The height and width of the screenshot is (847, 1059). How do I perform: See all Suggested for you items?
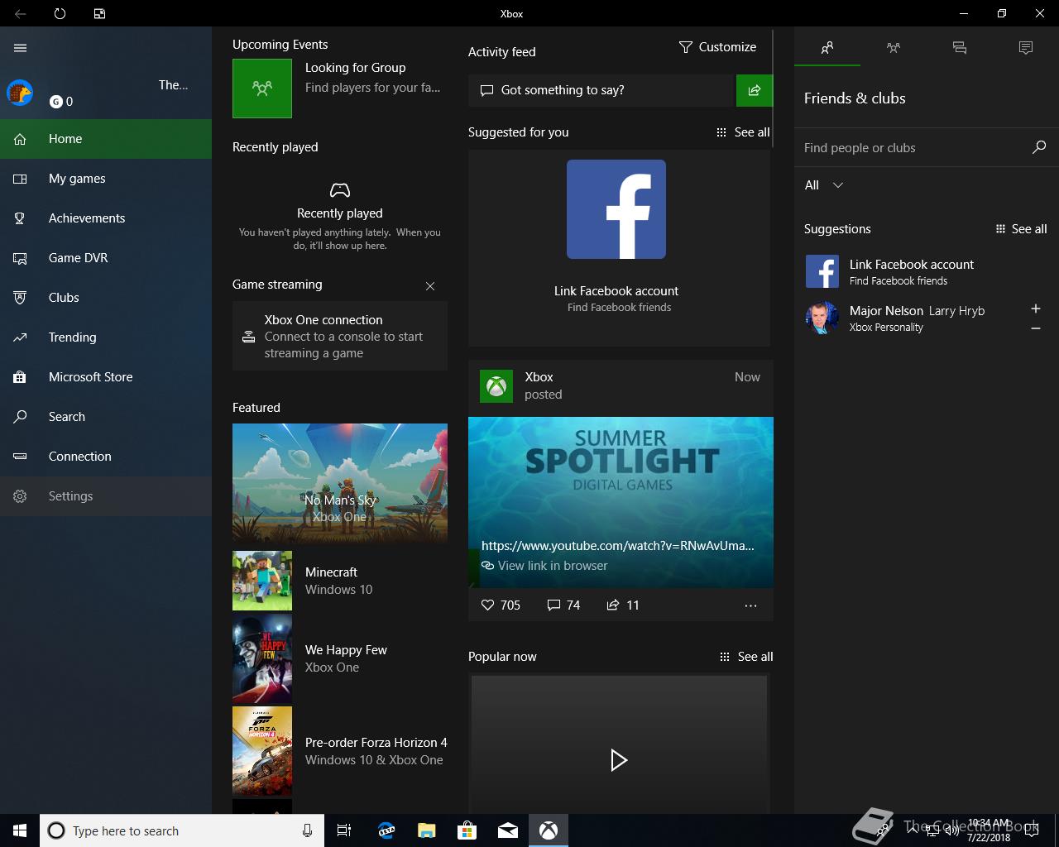point(743,132)
